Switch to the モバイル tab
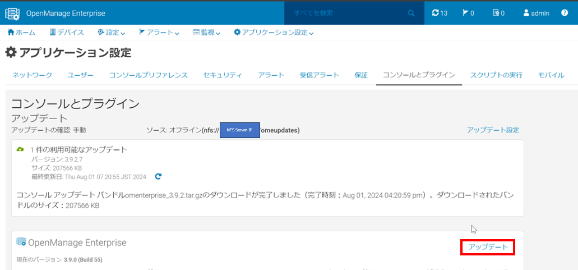The image size is (578, 270). click(x=551, y=75)
